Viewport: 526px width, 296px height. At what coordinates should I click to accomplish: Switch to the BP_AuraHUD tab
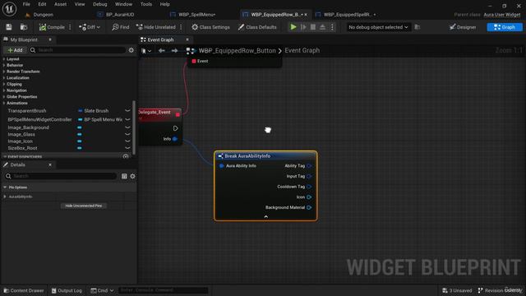pos(120,15)
